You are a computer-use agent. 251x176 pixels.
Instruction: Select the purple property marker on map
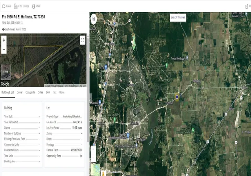[177, 97]
